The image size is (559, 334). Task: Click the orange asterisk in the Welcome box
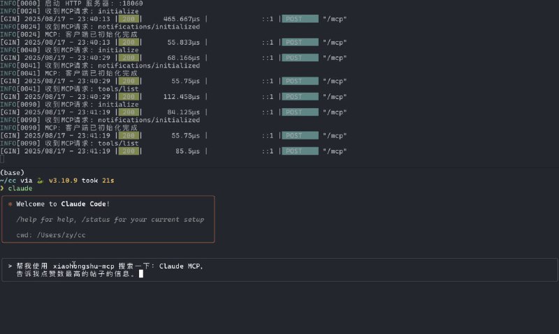pos(10,204)
